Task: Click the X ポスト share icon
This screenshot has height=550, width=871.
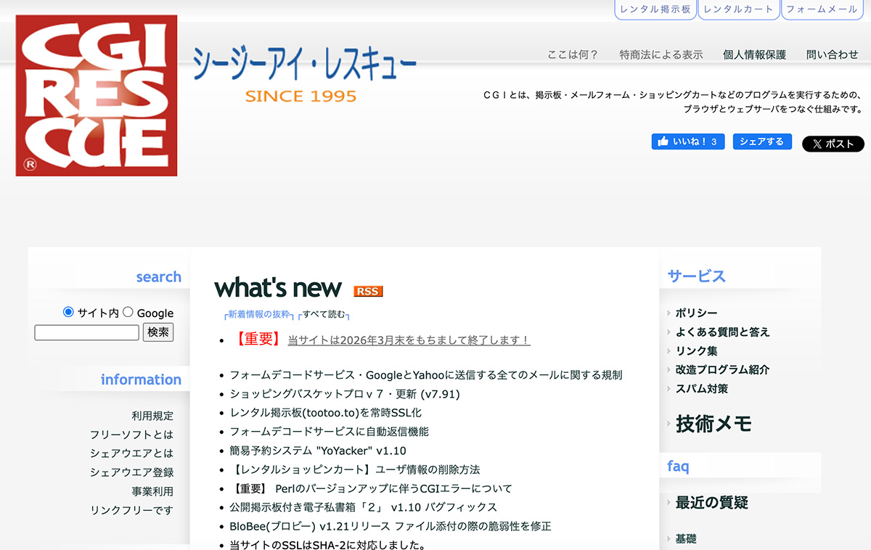Action: pos(833,144)
